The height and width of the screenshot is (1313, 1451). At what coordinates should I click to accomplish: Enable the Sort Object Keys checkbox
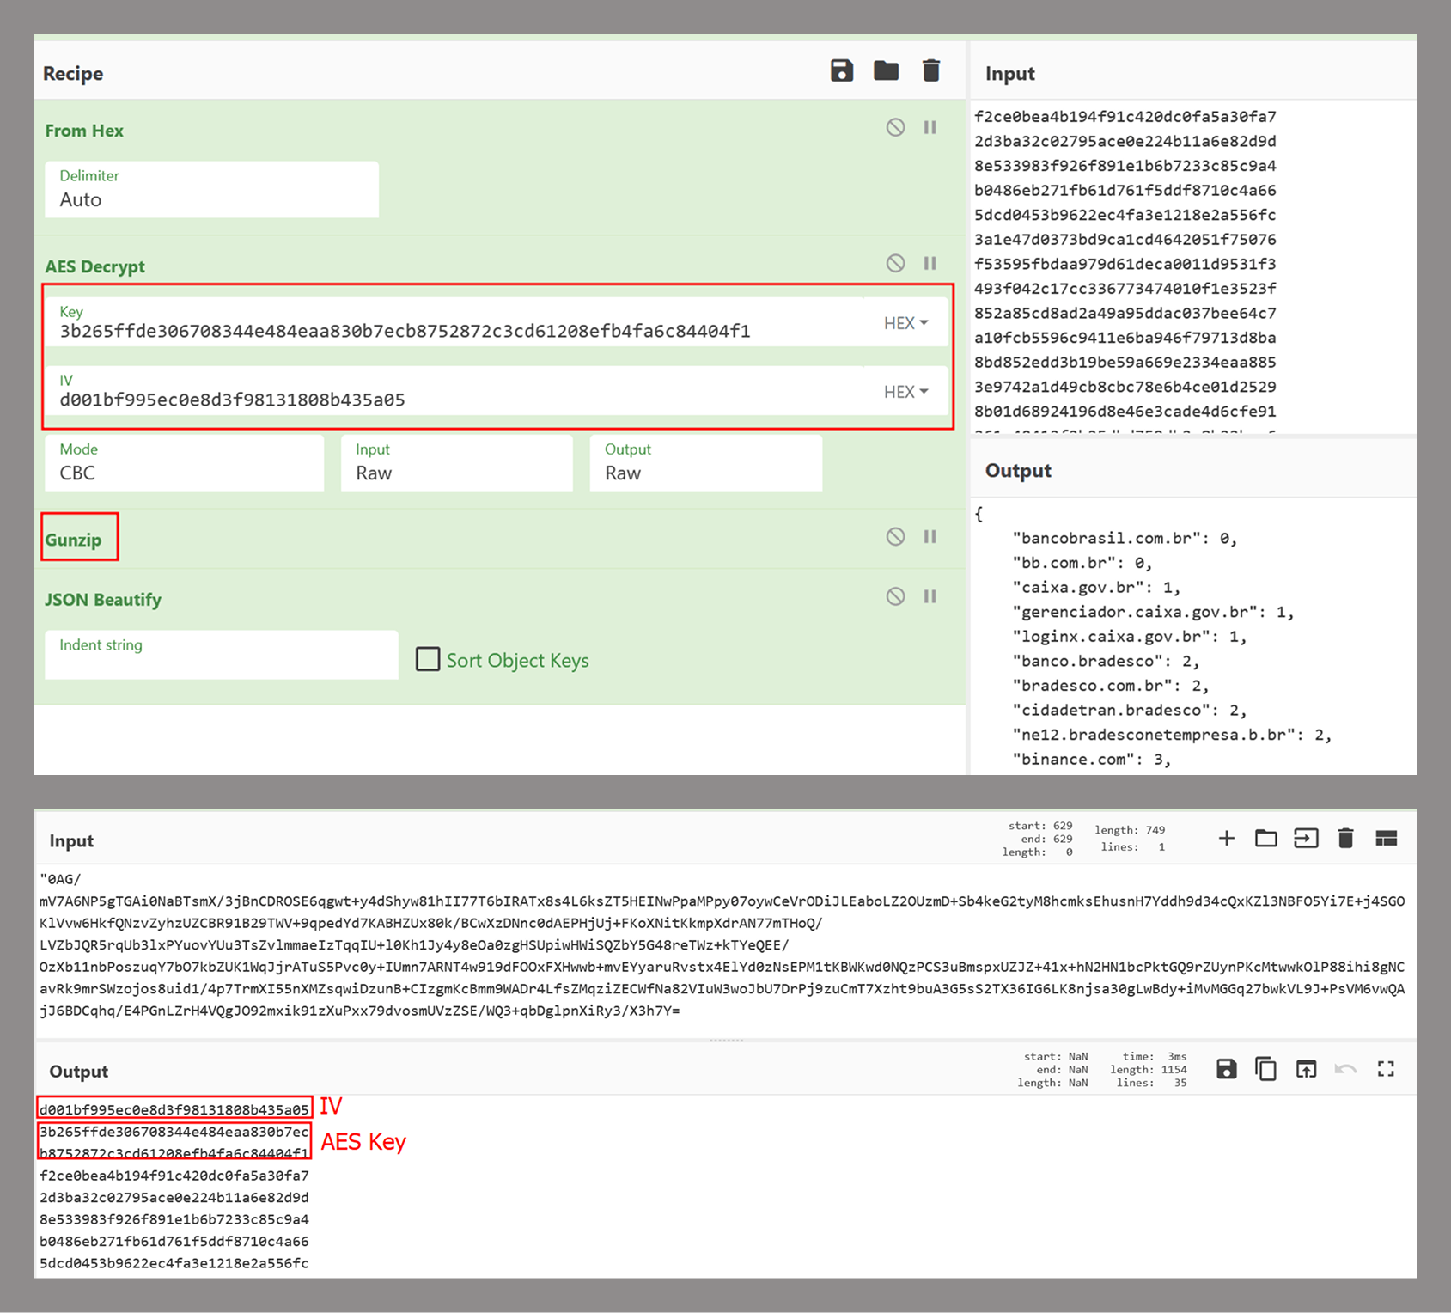(428, 659)
